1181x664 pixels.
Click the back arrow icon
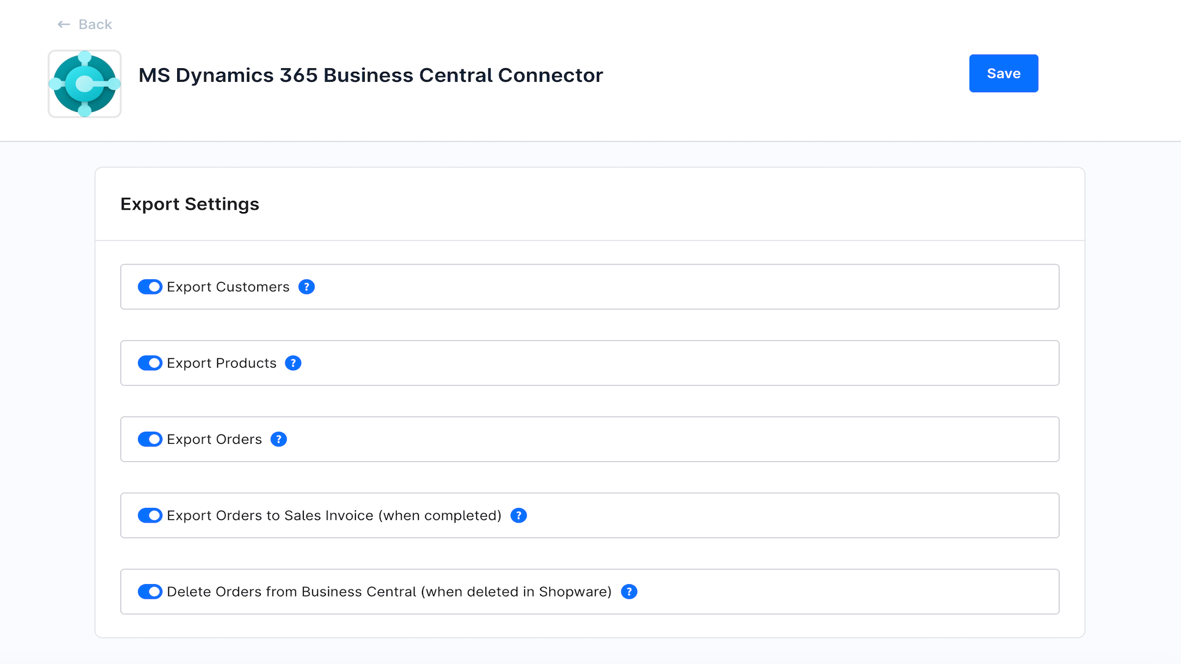[x=64, y=24]
